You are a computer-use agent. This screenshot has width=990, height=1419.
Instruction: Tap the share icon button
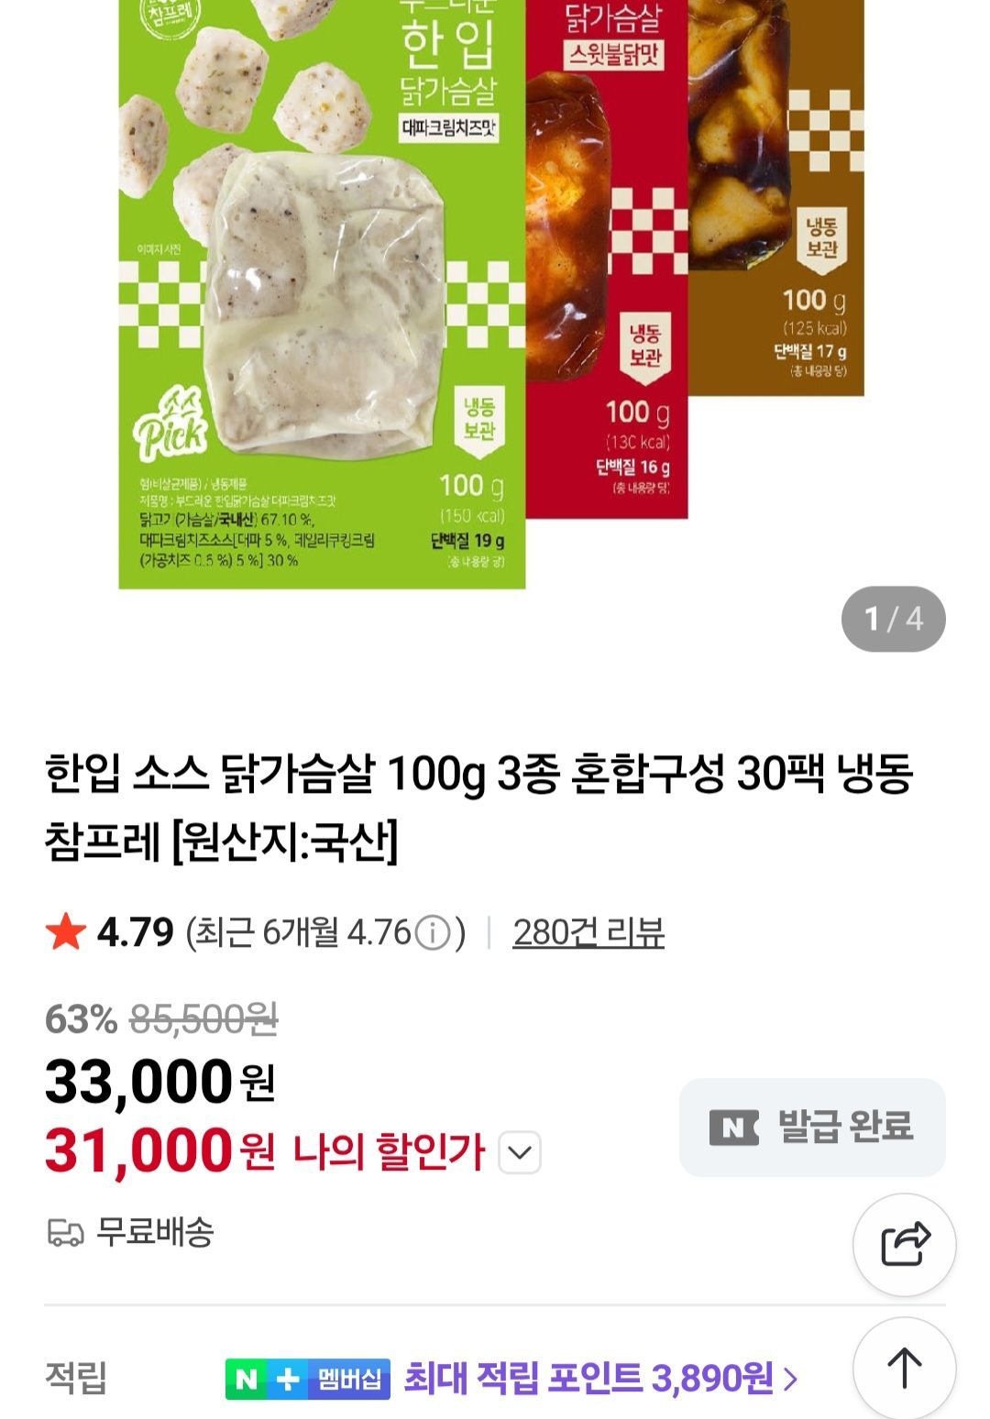click(x=904, y=1244)
